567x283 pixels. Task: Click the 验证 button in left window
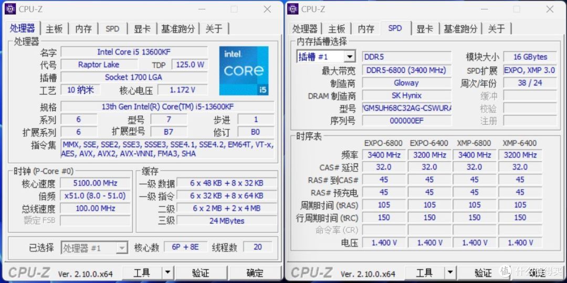(201, 273)
